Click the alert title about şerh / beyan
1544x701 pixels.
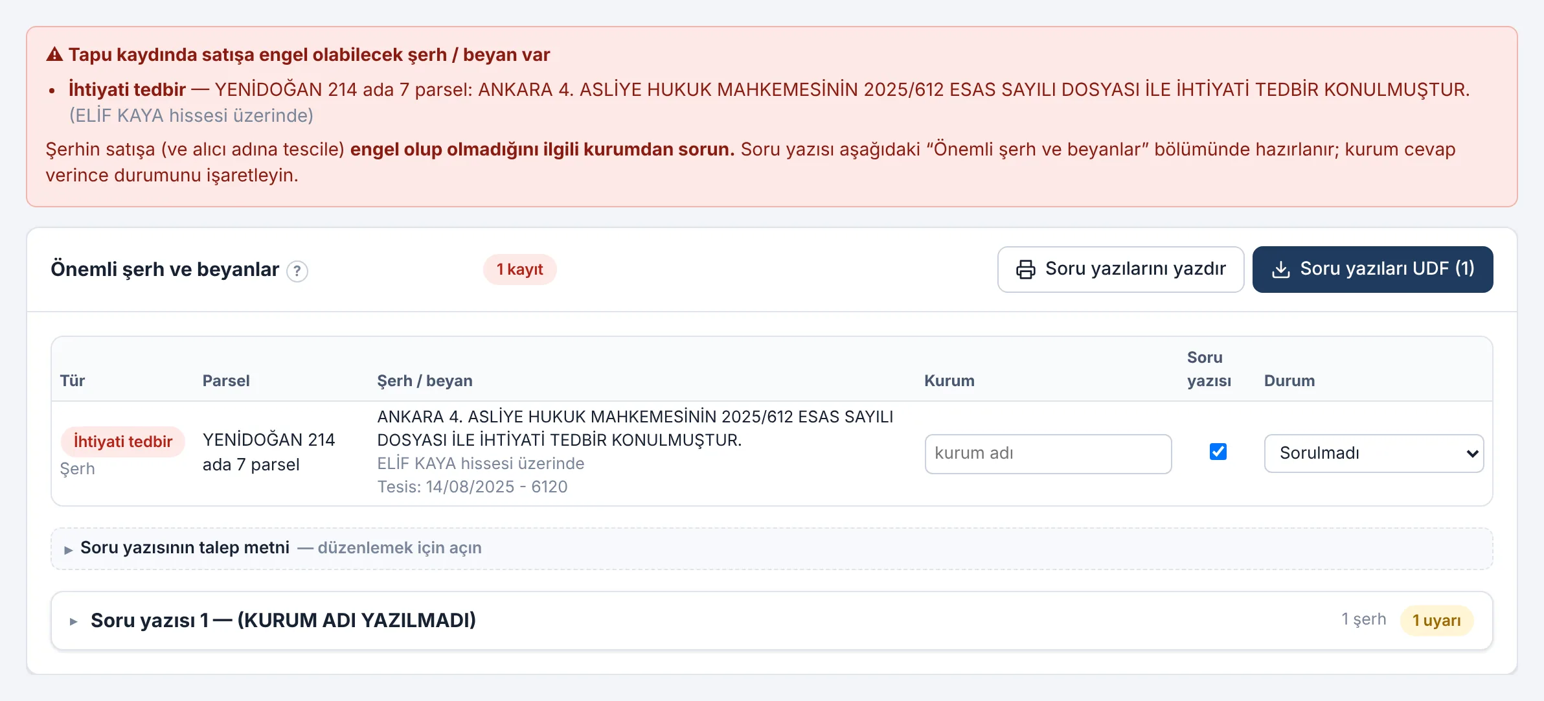coord(309,54)
